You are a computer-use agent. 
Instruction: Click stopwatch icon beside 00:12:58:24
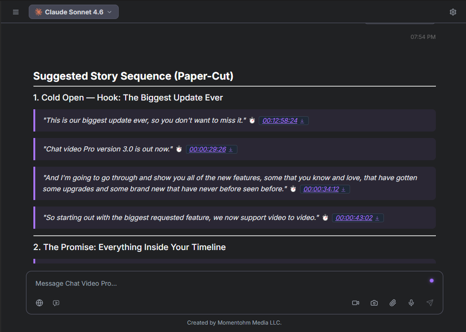point(252,120)
